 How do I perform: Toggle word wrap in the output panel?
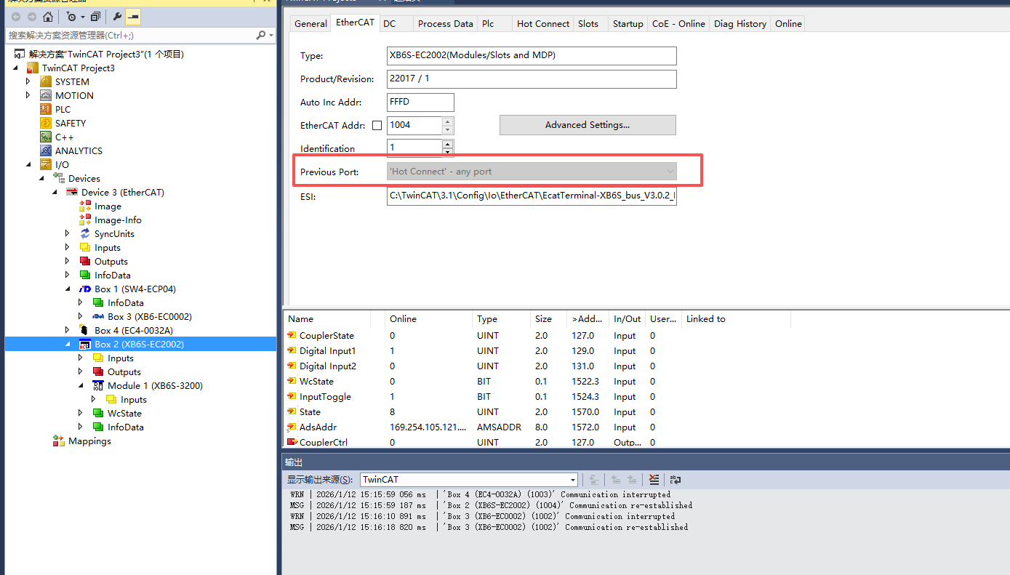coord(676,480)
